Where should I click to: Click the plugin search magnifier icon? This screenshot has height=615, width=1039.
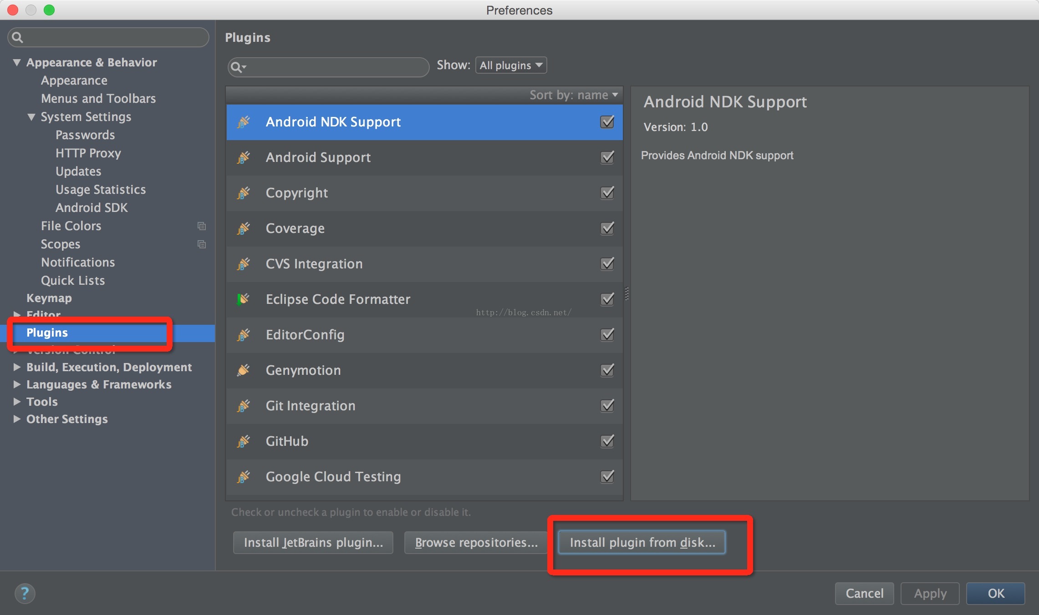point(238,67)
